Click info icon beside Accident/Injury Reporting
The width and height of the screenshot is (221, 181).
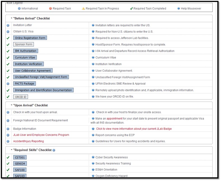8,141
